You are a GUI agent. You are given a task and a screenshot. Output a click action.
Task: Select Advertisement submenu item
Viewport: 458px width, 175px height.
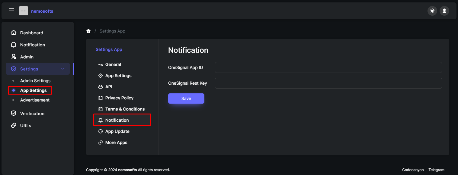point(35,100)
